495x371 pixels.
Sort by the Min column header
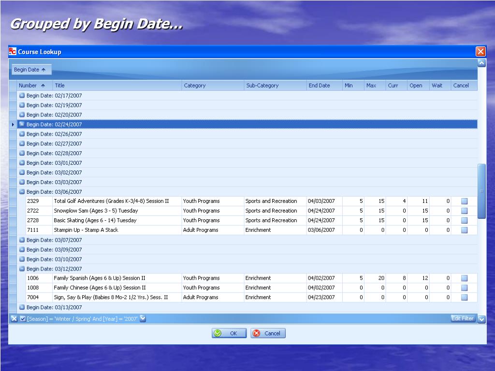click(353, 86)
